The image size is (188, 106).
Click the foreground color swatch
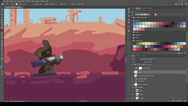1,68
